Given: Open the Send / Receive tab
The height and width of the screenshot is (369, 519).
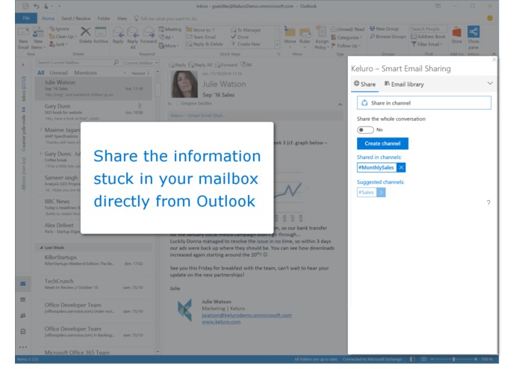Looking at the screenshot, I should (x=76, y=19).
